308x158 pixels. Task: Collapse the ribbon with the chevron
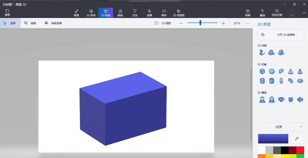click(304, 13)
